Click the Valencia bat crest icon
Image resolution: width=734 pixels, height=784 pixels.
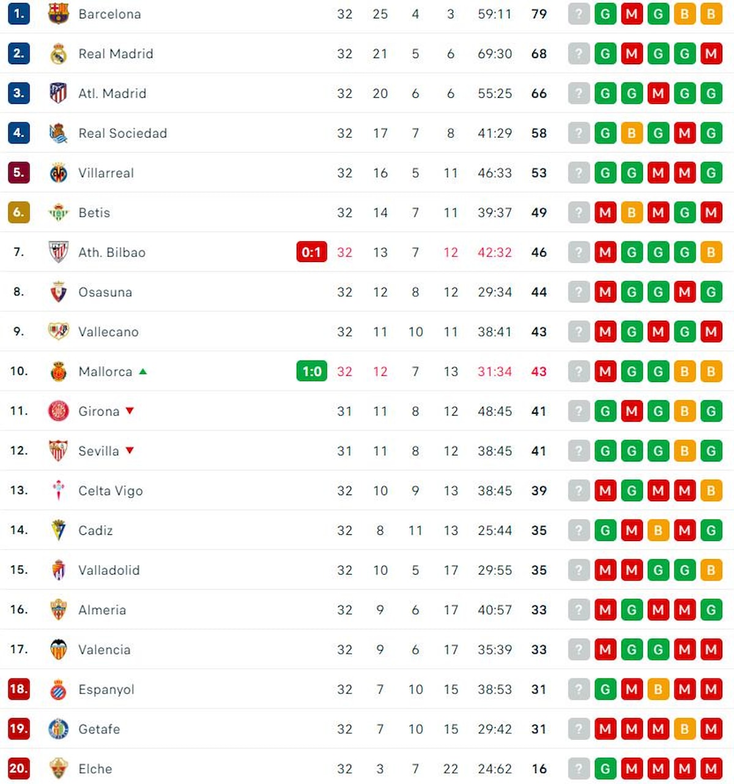point(58,649)
